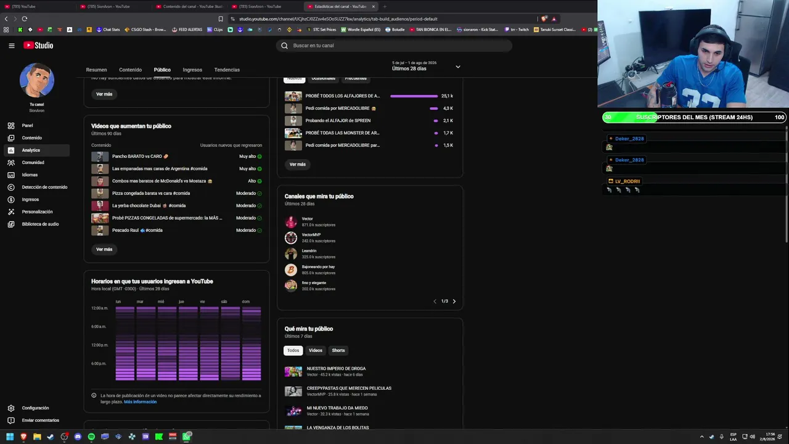Open Probando el ALFAJOR de SPREEN row

click(369, 121)
